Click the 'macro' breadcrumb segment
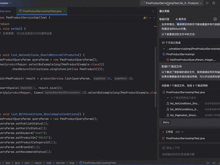The width and height of the screenshot is (220, 165). pyautogui.click(x=38, y=163)
